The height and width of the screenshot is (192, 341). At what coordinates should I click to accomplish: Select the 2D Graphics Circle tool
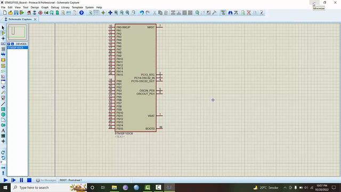coord(3,115)
